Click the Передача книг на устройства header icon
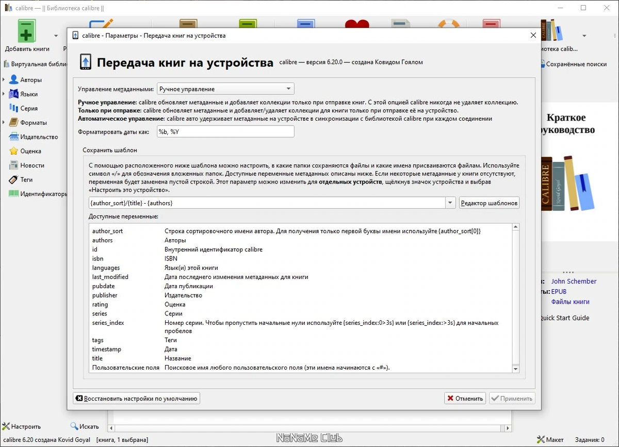Screen dimensions: 619x447 [x=86, y=63]
